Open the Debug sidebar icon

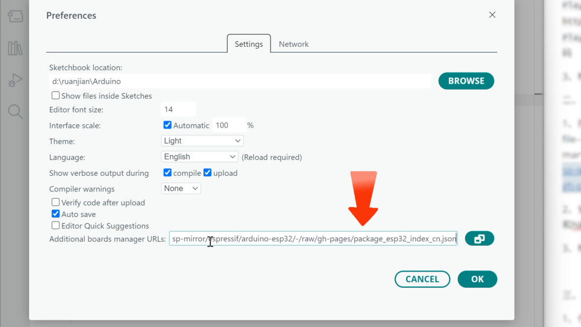[x=15, y=80]
